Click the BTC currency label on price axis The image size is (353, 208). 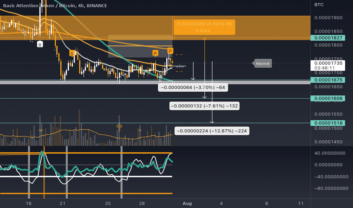click(x=319, y=5)
